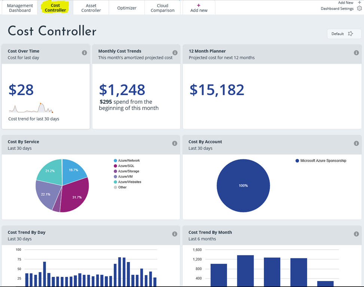The height and width of the screenshot is (287, 364).
Task: Click the $15,182 twelve month projection
Action: point(217,90)
